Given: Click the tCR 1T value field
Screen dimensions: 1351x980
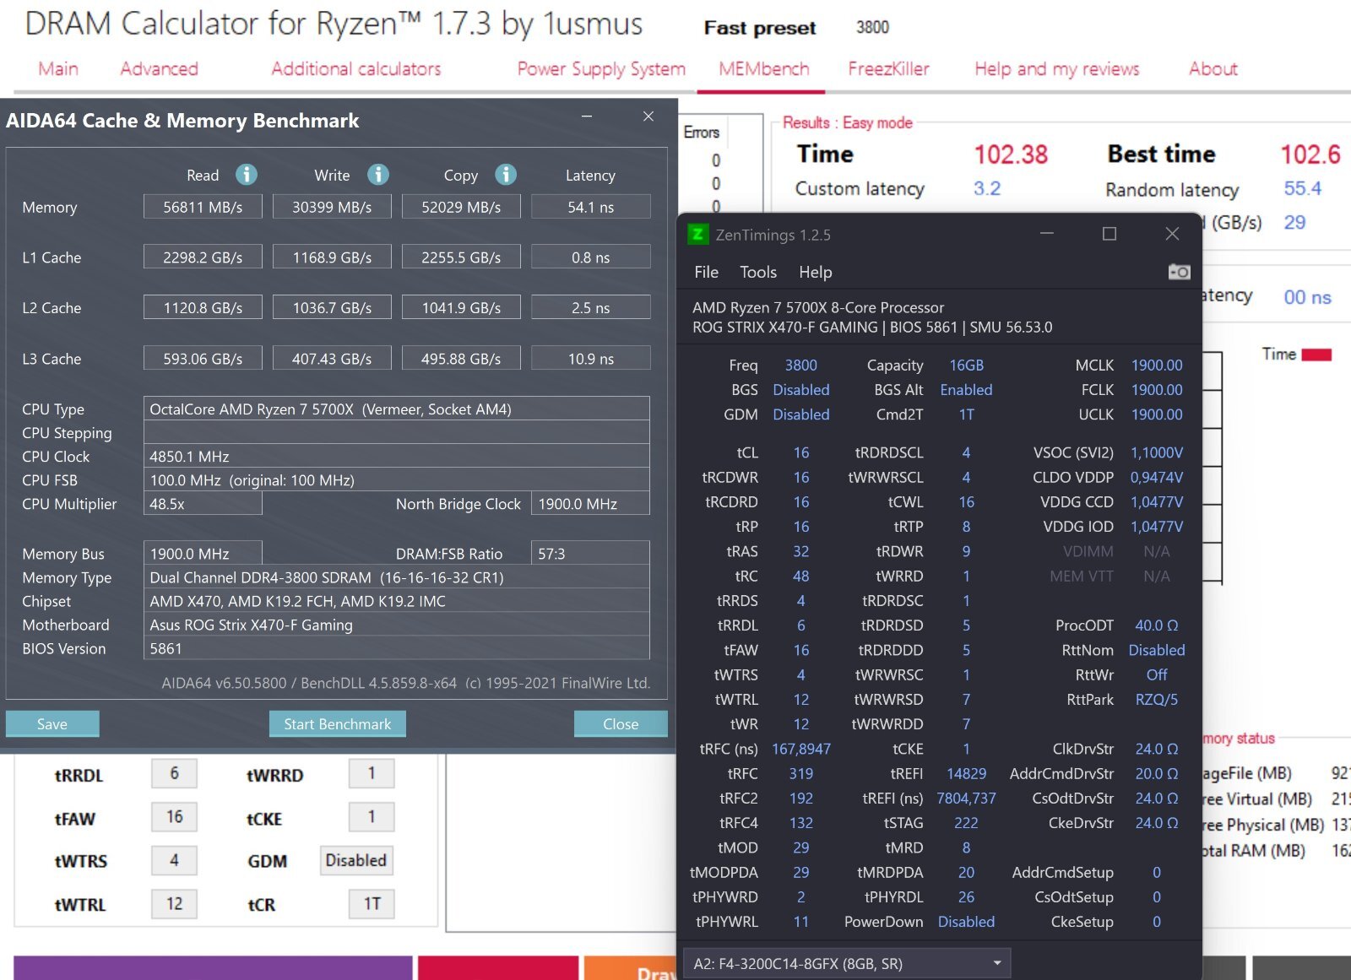Looking at the screenshot, I should click(x=372, y=903).
